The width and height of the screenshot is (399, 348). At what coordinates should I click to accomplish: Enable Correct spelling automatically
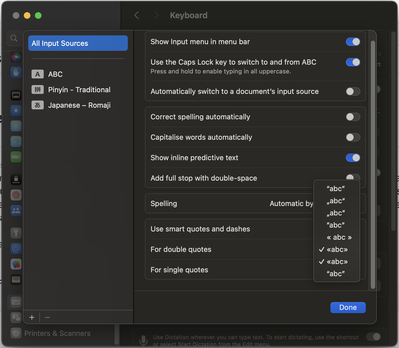(353, 117)
